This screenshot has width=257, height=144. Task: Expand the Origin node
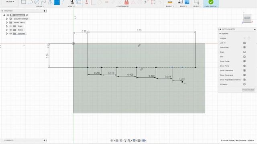(x=7, y=26)
